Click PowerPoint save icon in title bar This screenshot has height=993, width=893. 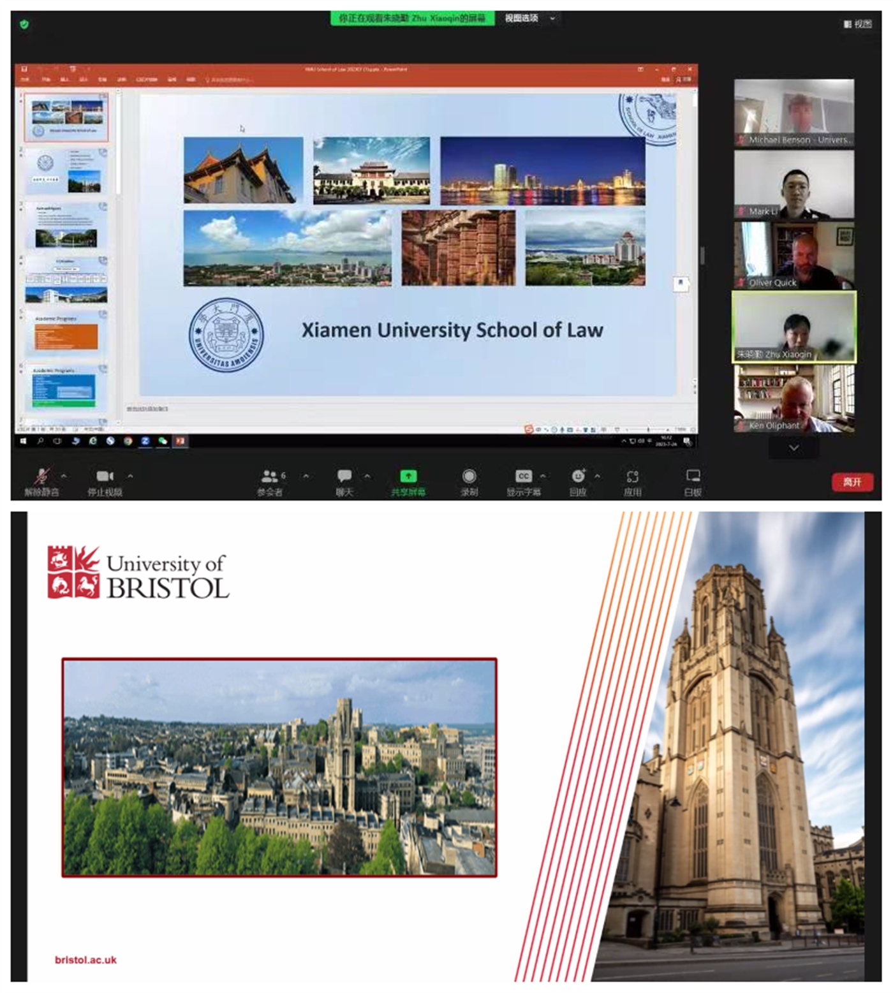click(x=24, y=69)
